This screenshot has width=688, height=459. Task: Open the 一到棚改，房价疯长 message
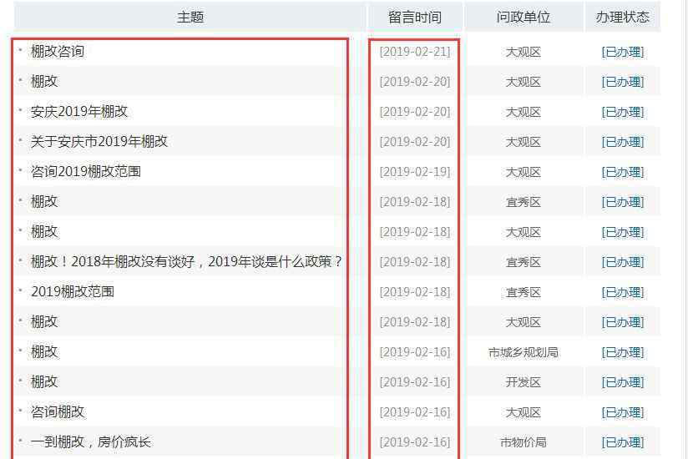pos(91,442)
